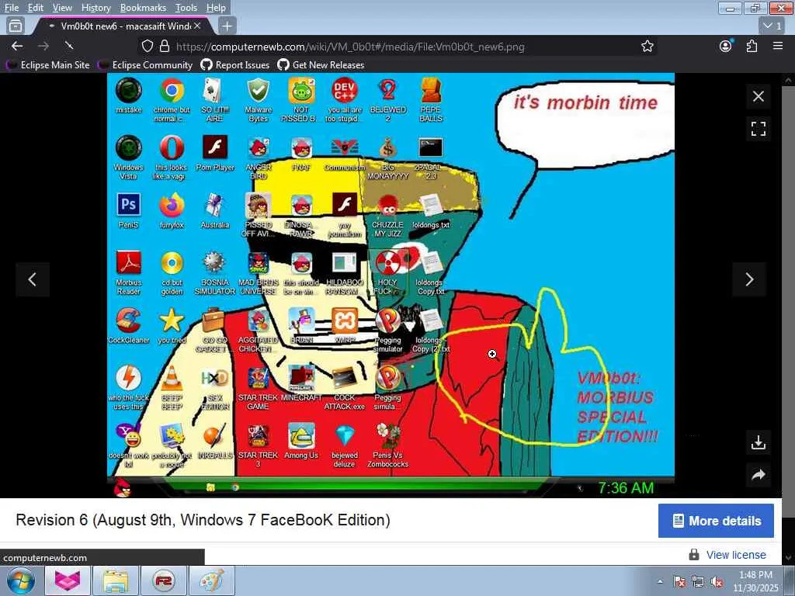Open the Bookmarks menu

143,8
